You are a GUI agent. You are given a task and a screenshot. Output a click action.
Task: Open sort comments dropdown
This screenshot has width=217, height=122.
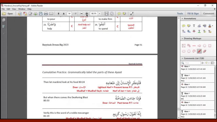(203, 63)
